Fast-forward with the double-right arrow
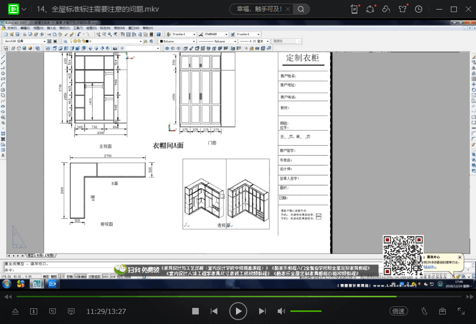 pyautogui.click(x=470, y=297)
